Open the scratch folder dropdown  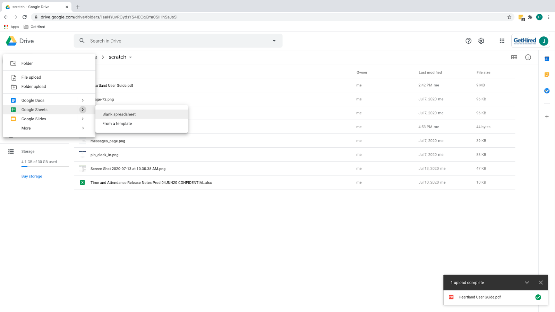[130, 58]
